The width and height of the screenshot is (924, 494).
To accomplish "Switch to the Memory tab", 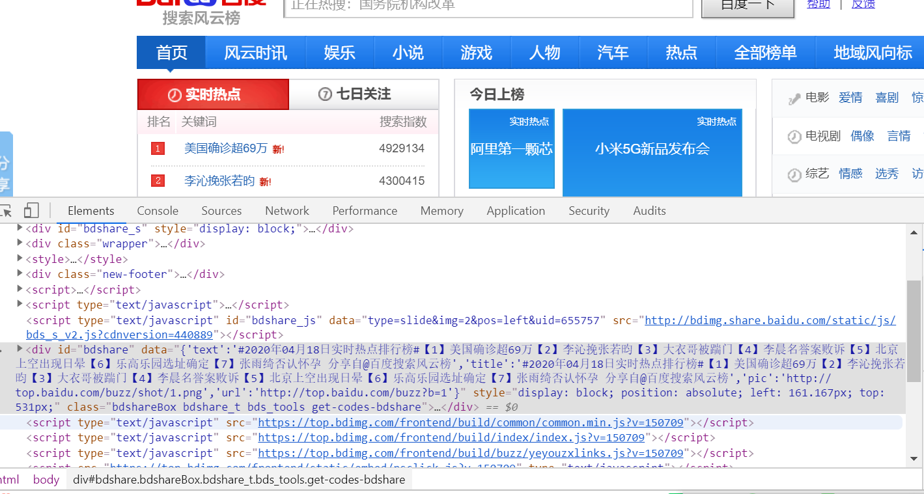I will point(442,211).
